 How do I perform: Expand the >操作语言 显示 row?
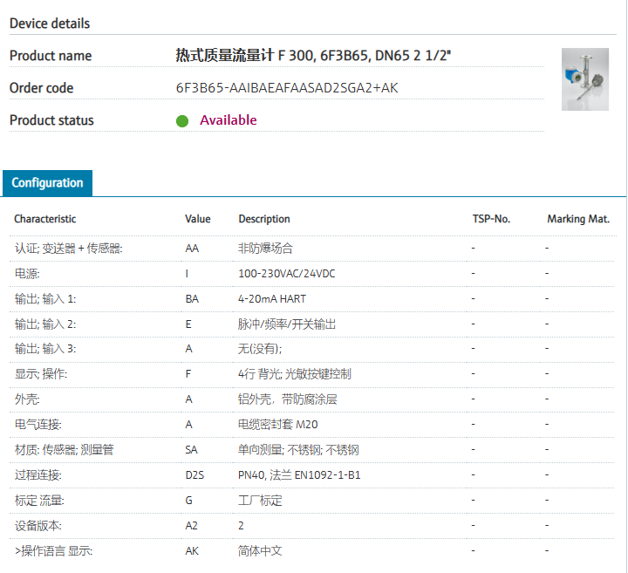(54, 551)
